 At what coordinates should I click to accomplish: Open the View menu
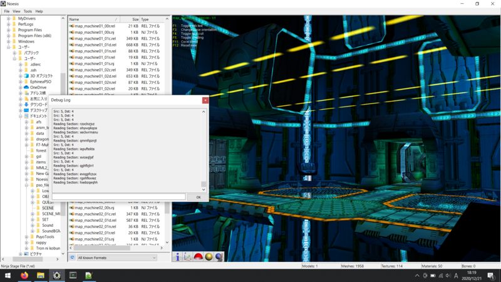click(x=16, y=11)
